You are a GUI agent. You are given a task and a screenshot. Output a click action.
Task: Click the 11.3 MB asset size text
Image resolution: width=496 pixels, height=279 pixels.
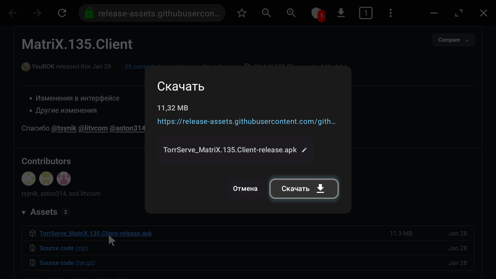click(x=401, y=233)
